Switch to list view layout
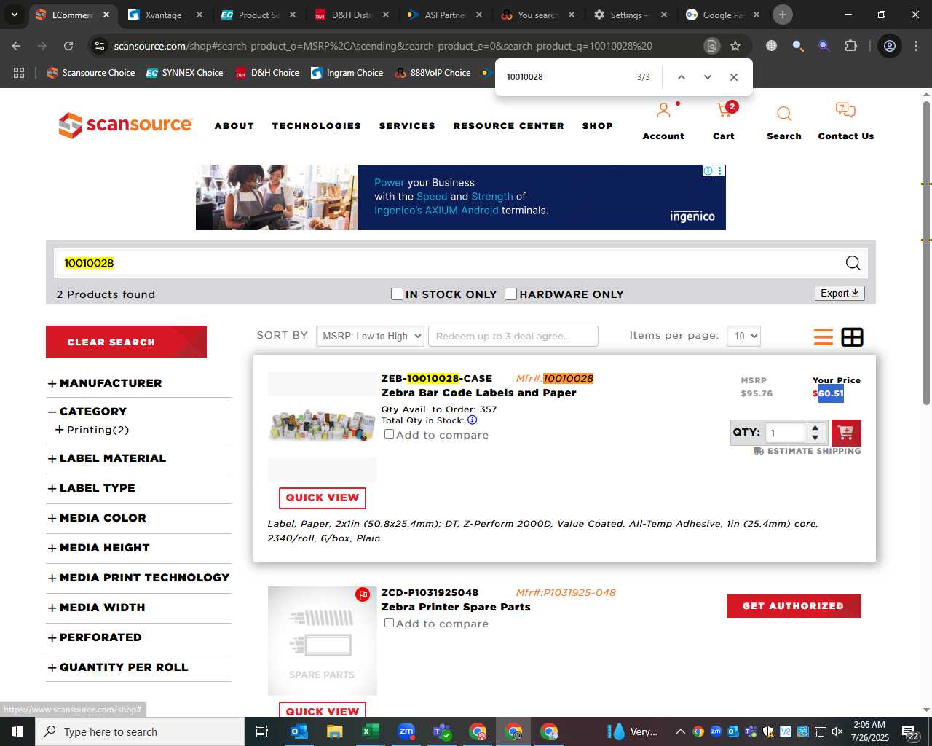The height and width of the screenshot is (746, 932). [x=823, y=337]
